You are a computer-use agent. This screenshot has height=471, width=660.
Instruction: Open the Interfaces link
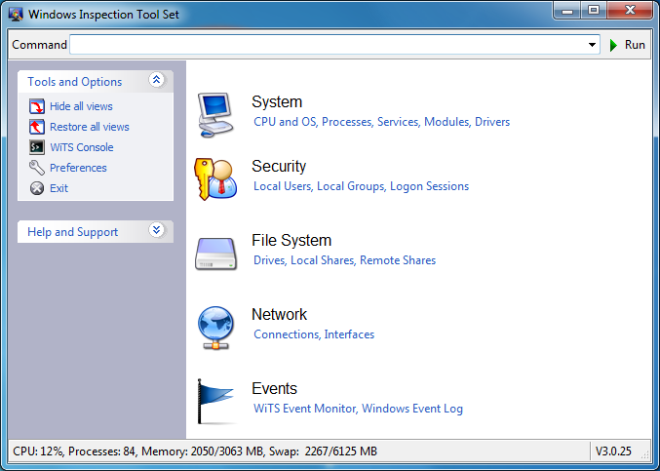(349, 334)
